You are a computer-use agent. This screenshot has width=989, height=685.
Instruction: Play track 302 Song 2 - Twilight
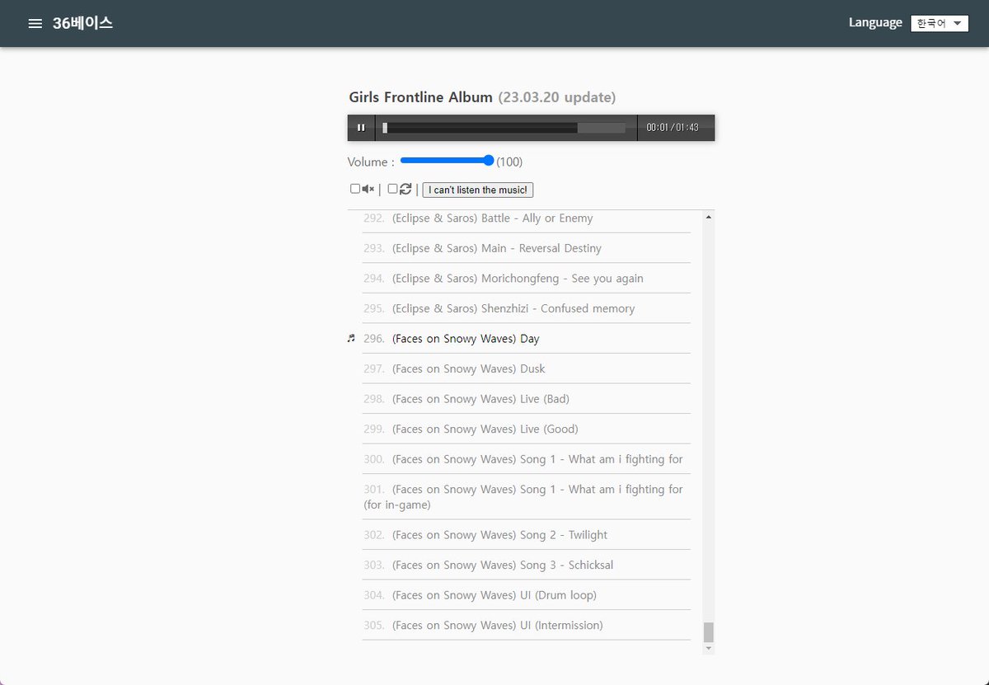tap(526, 535)
